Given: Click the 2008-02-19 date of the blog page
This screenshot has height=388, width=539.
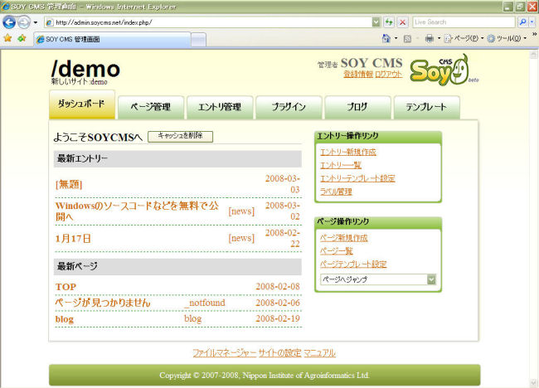Looking at the screenshot, I should tap(278, 318).
